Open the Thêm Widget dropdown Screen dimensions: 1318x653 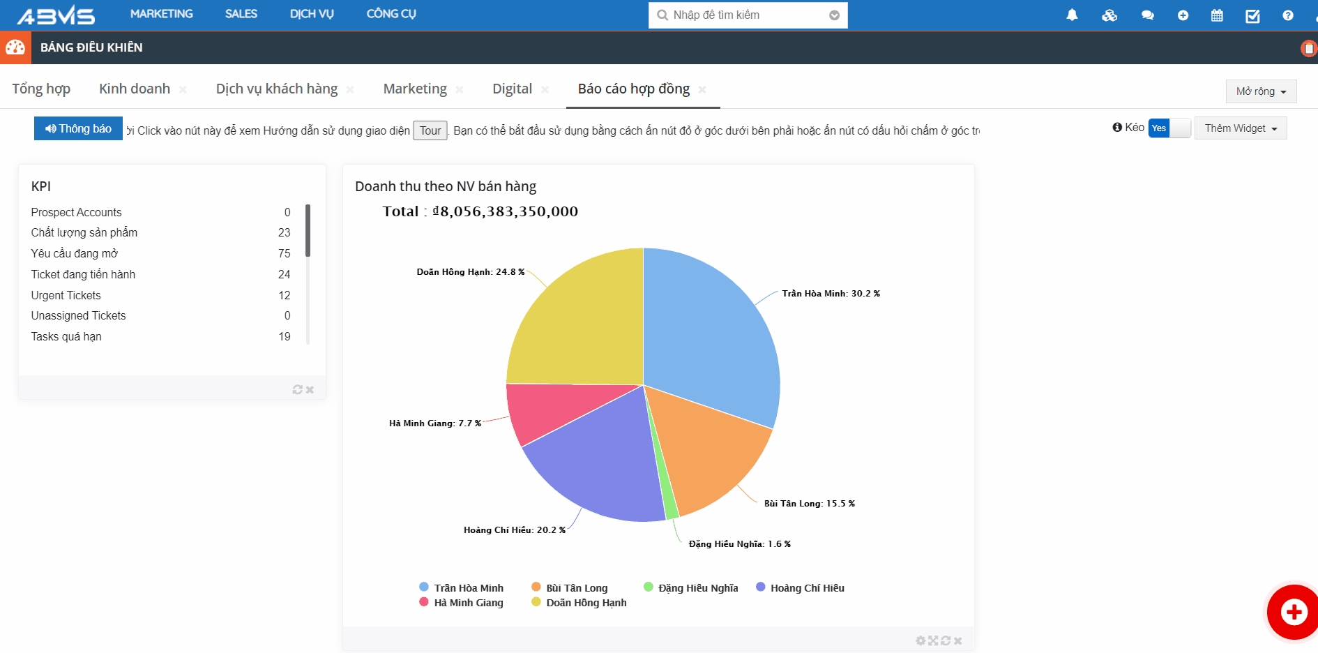[1240, 128]
